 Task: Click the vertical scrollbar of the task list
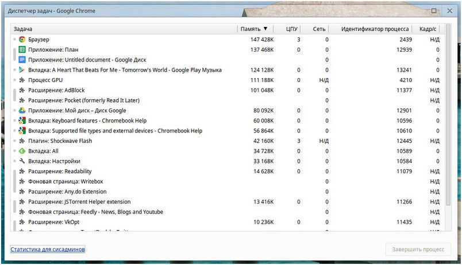click(448, 115)
